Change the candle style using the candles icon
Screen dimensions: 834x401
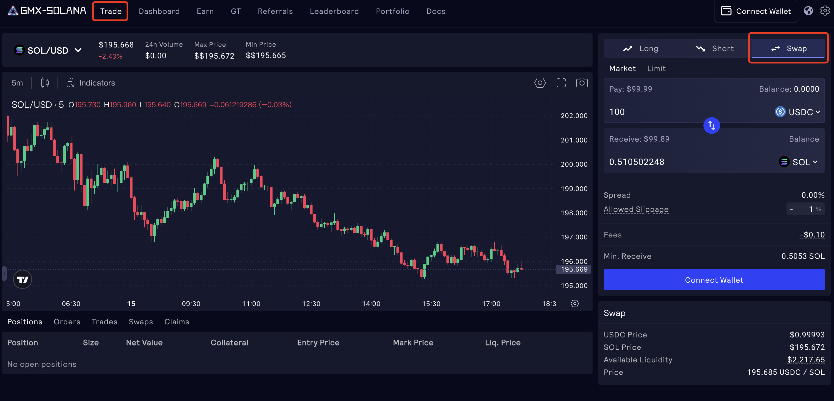point(45,82)
